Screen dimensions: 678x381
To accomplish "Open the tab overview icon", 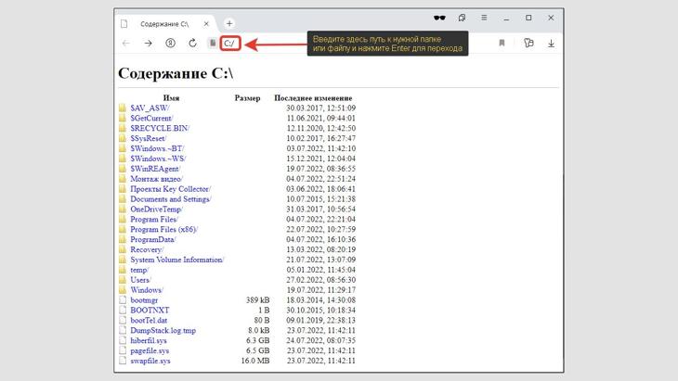I will 462,19.
